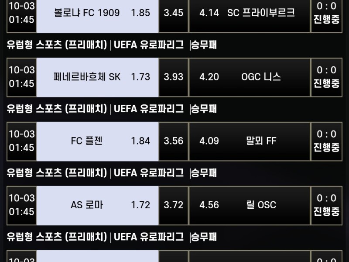Screen dimensions: 349x262
Task: Click the 3.56 draw odds
Action: (x=173, y=141)
